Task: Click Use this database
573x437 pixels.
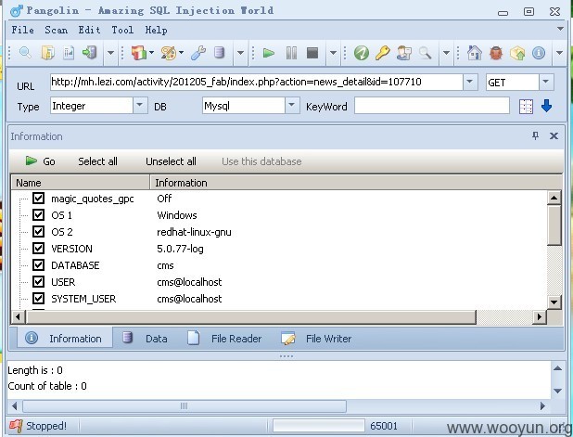Action: pyautogui.click(x=261, y=161)
